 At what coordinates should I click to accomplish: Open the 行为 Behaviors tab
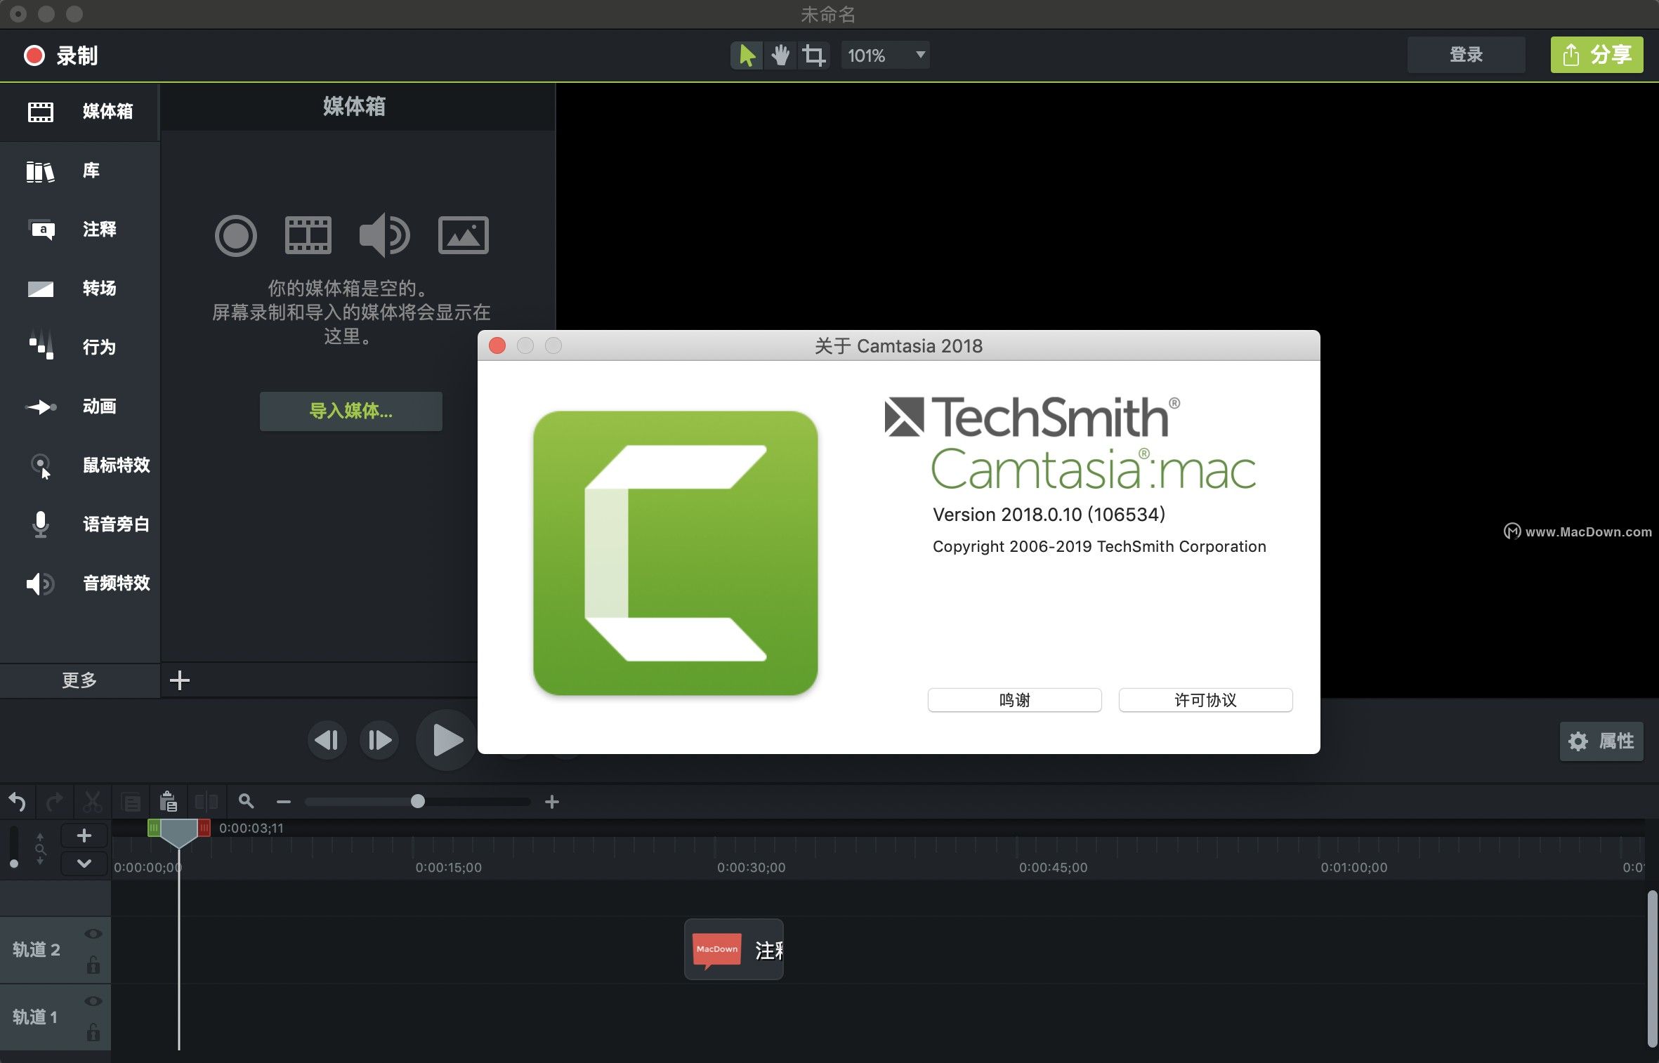80,348
